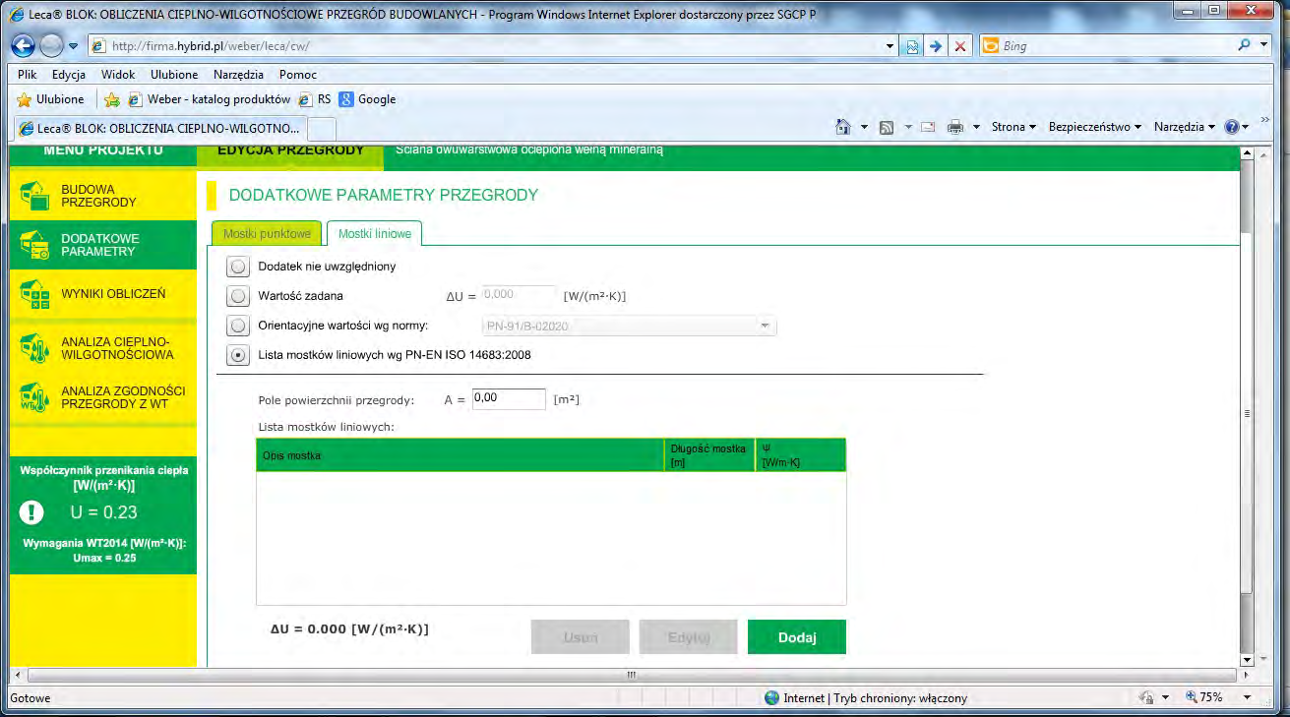Viewport: 1290px width, 717px height.
Task: Open the RS favorites bar link
Action: point(315,99)
